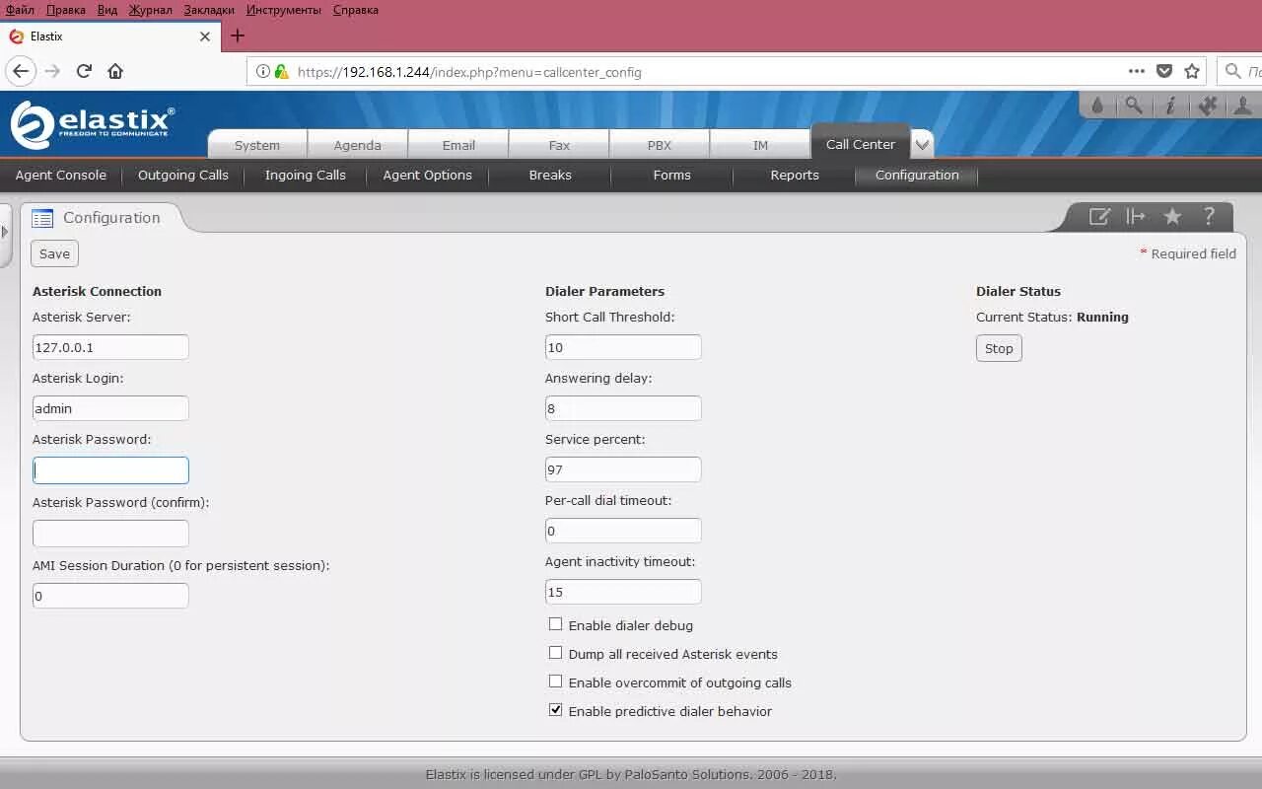Select Configuration submenu item
Viewport: 1262px width, 789px height.
click(x=917, y=175)
